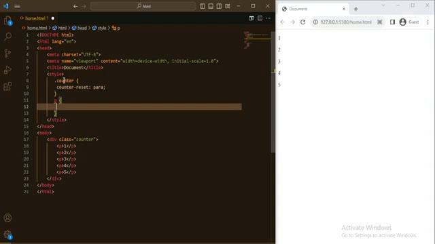Click the VS Code command center search box
This screenshot has width=435, height=244.
click(x=143, y=6)
